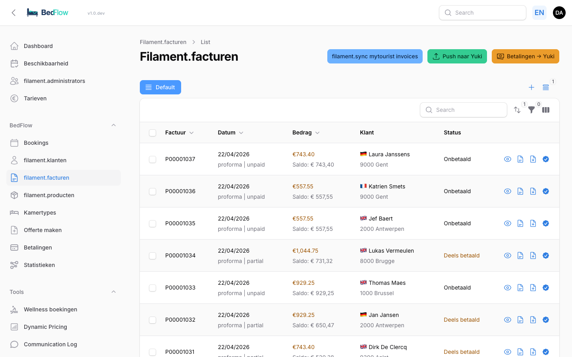View invoice P00001036 with eye icon
This screenshot has width=572, height=357.
click(x=508, y=191)
